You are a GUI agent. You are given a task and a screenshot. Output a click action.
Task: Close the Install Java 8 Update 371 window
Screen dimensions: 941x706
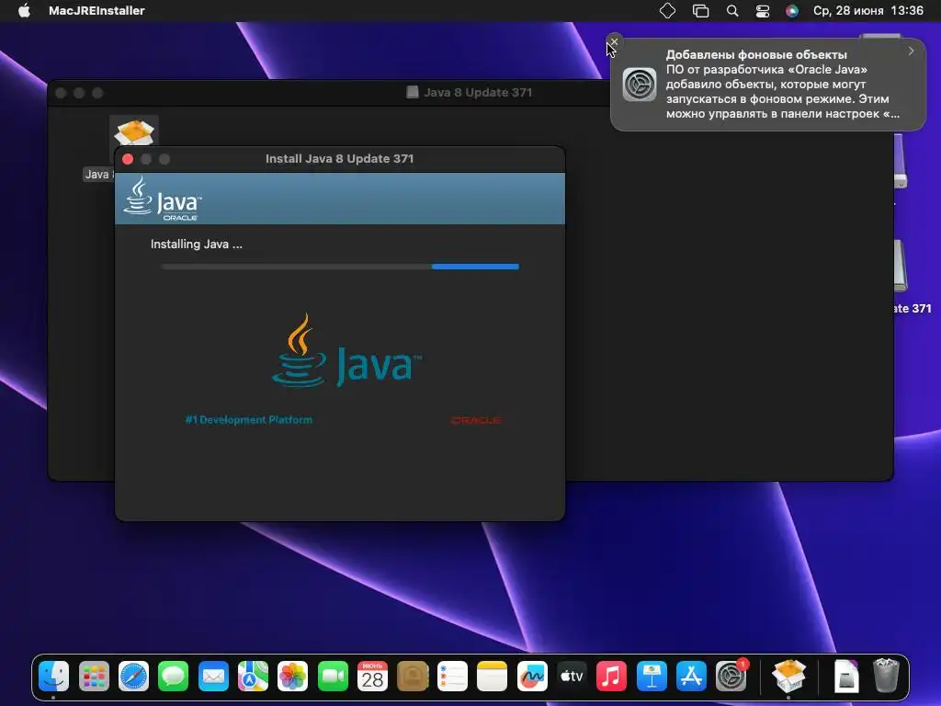pyautogui.click(x=128, y=159)
